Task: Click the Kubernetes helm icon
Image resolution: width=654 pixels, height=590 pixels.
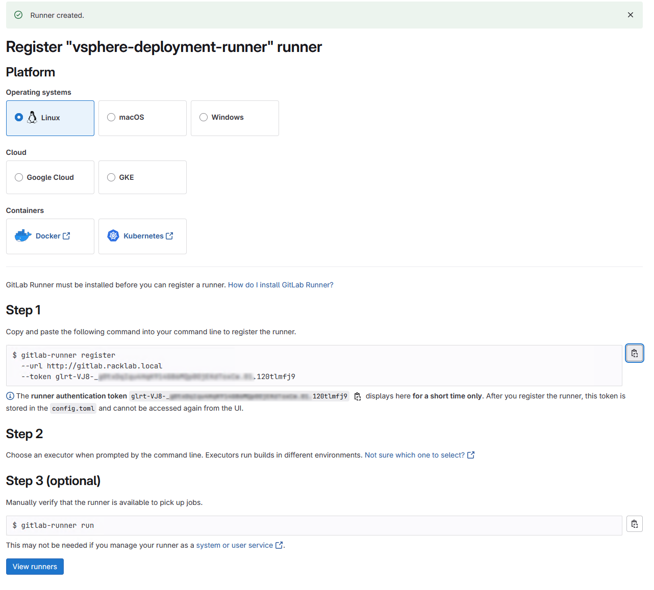Action: (x=113, y=235)
